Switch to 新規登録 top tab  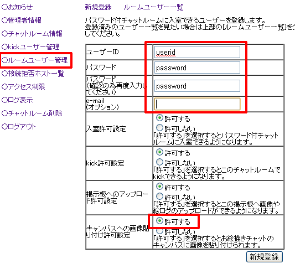click(98, 7)
